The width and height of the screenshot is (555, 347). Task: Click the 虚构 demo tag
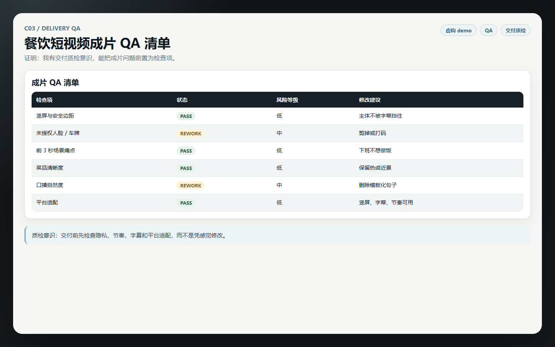pyautogui.click(x=458, y=30)
